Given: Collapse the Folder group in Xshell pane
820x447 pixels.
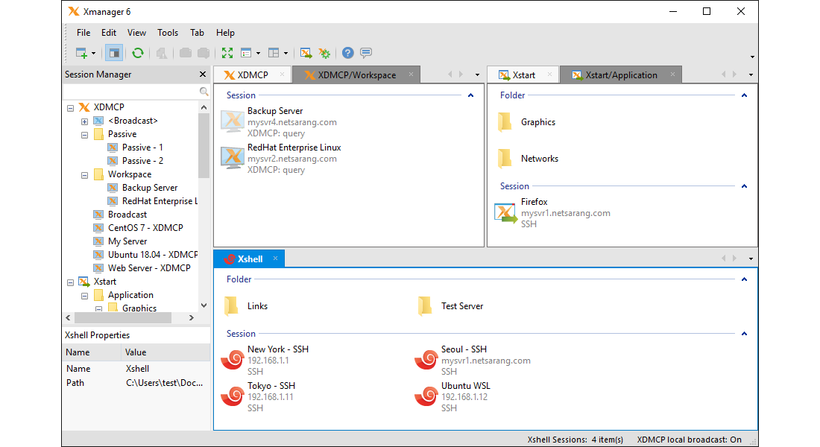Looking at the screenshot, I should pos(743,279).
